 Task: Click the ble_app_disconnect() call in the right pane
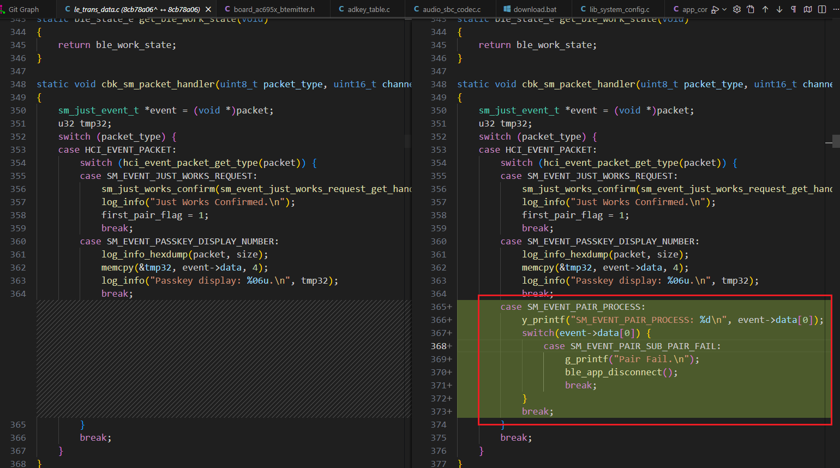[621, 372]
